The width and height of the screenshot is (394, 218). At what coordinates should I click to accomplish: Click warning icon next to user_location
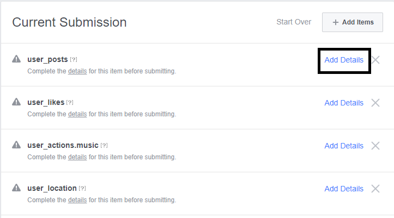pos(16,188)
